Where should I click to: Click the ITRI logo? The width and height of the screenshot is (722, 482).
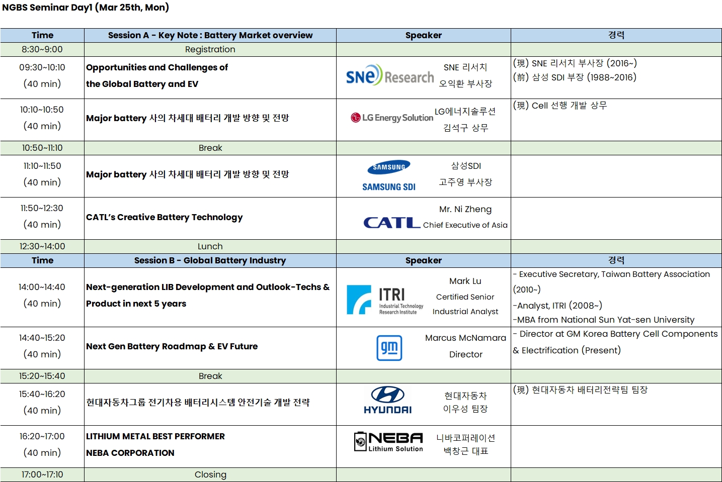tap(385, 300)
